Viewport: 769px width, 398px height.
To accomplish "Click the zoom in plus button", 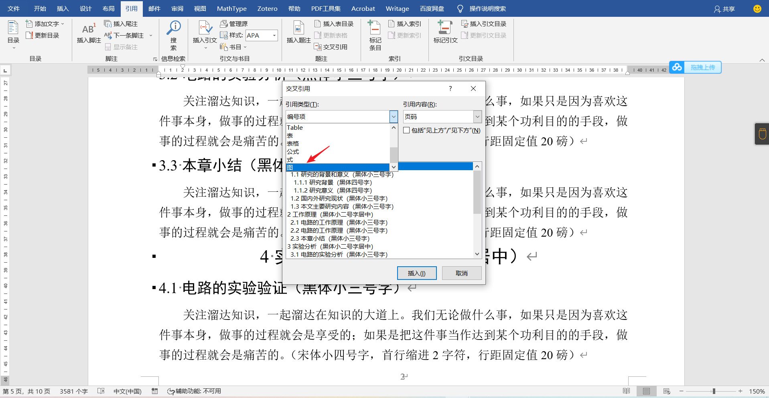I will (740, 391).
